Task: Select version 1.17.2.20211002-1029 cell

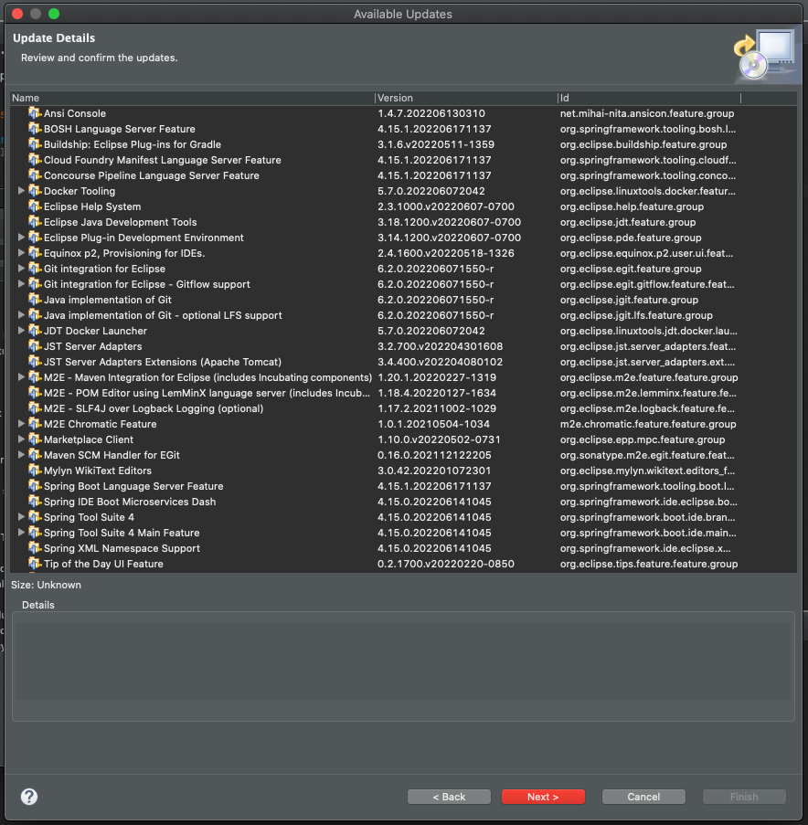Action: click(437, 408)
